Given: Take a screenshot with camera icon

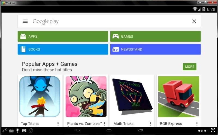Looking at the screenshot, I should (x=24, y=130).
